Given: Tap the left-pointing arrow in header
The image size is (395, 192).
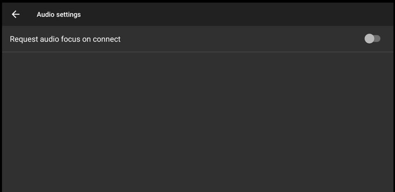Looking at the screenshot, I should (15, 14).
